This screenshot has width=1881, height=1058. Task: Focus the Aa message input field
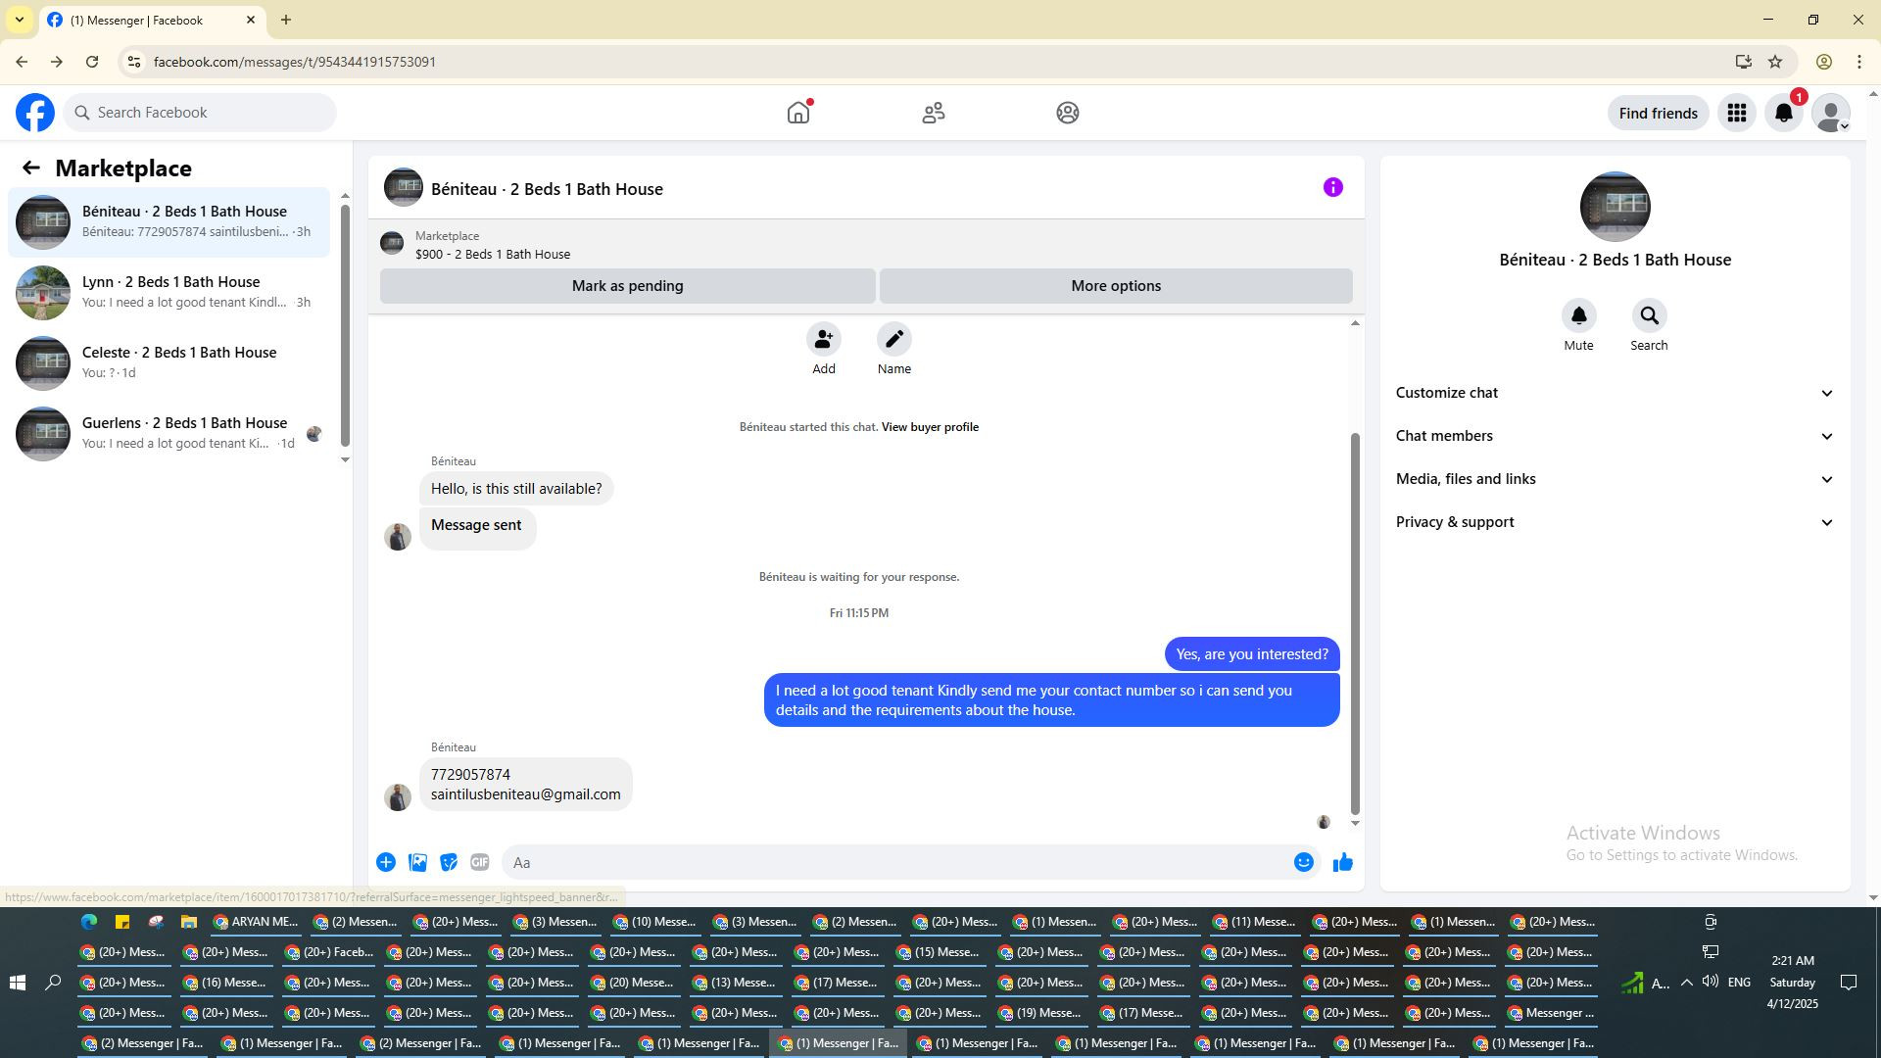[896, 862]
